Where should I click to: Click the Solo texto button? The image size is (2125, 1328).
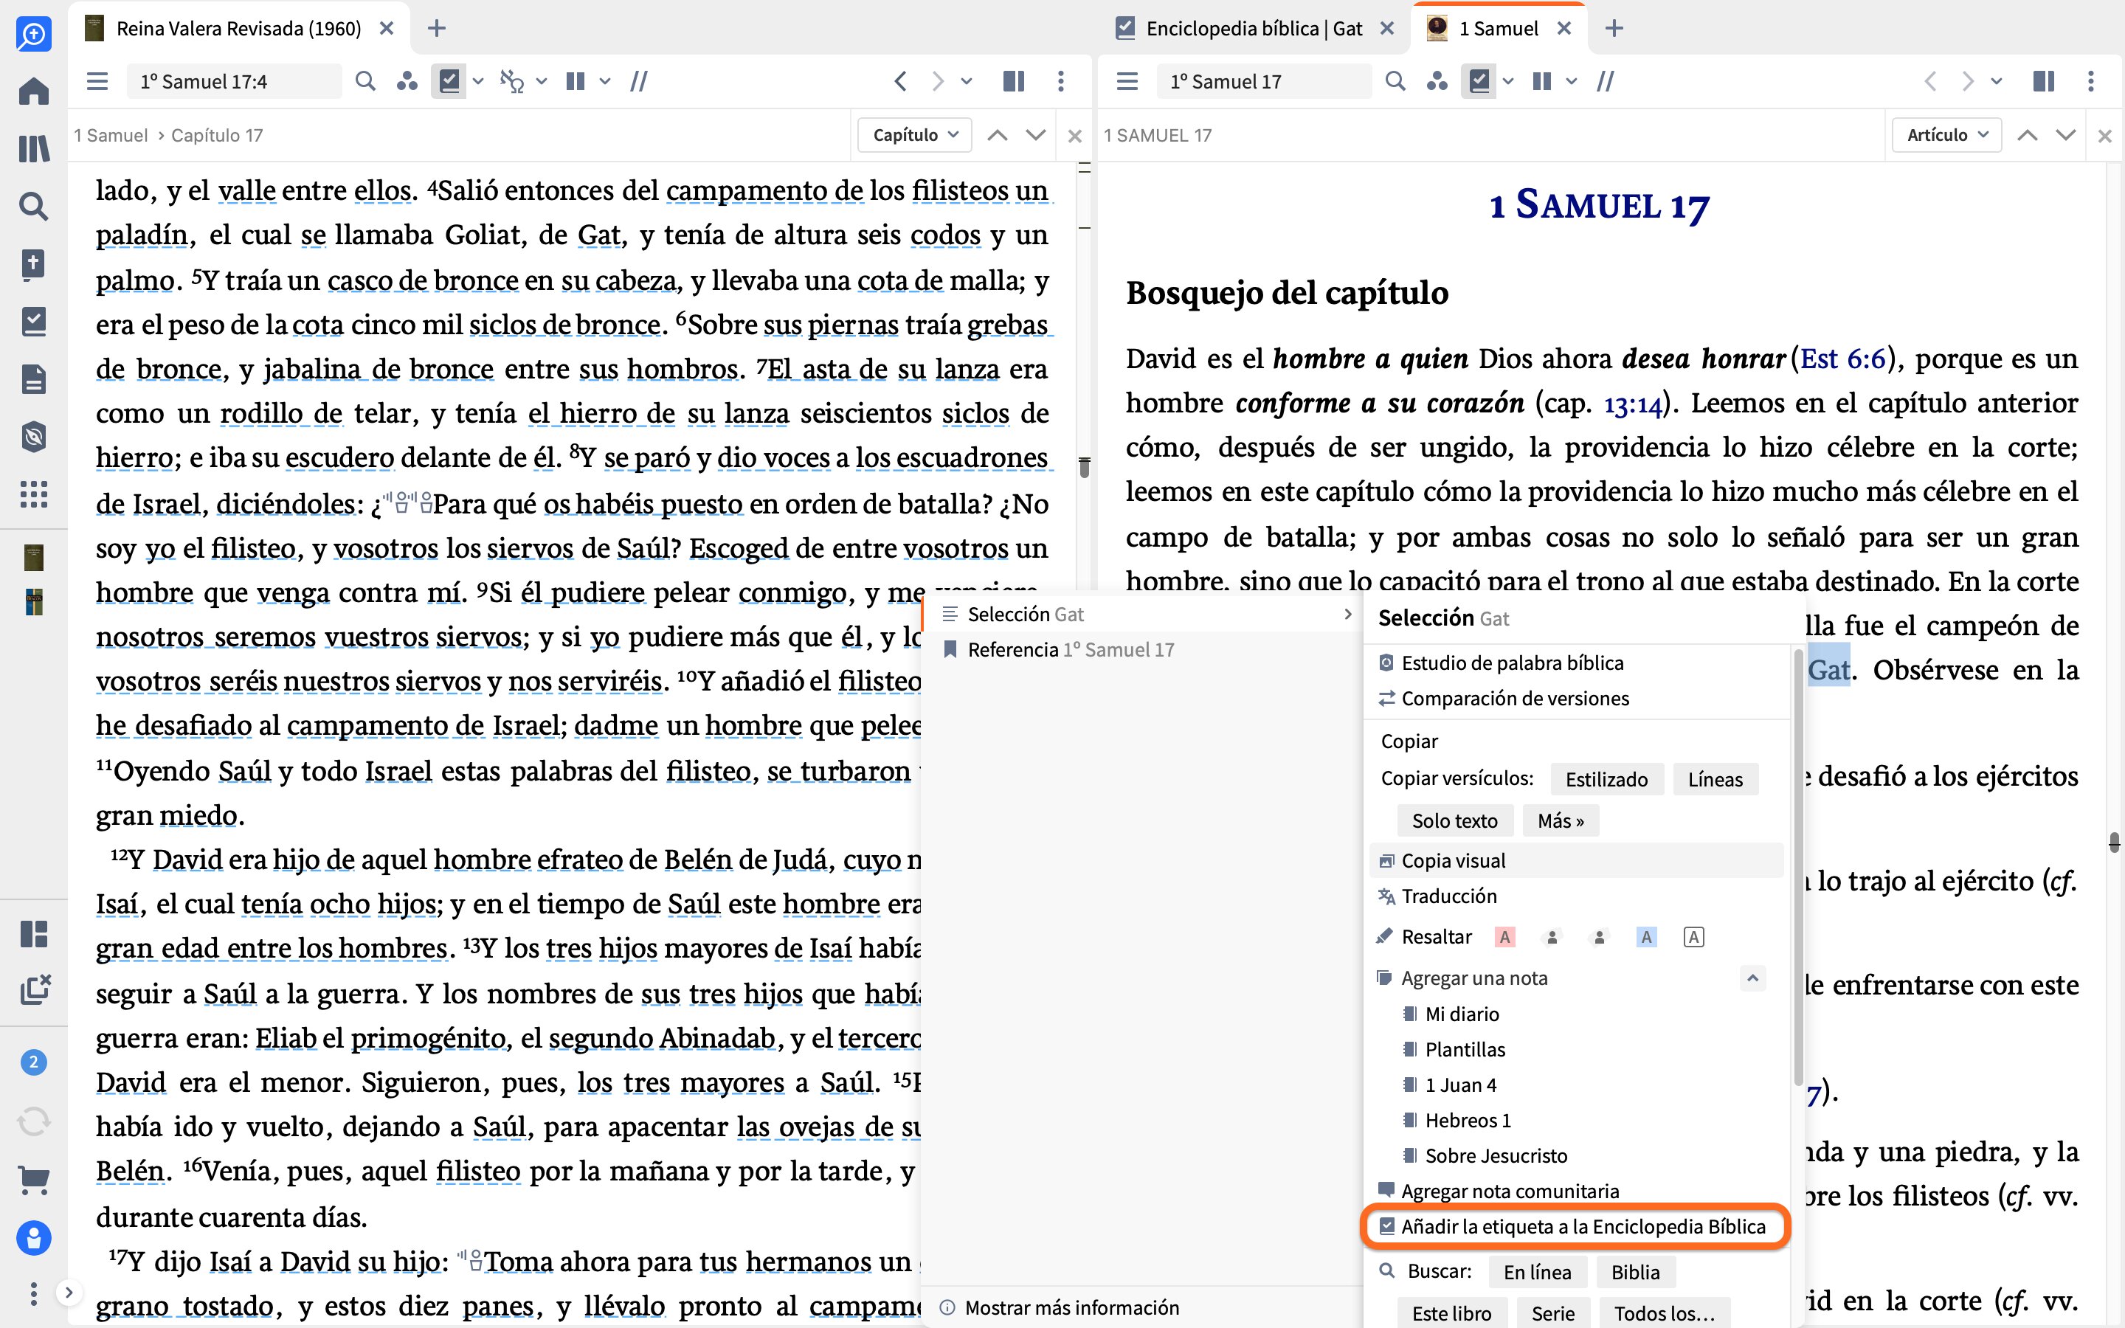[1454, 820]
